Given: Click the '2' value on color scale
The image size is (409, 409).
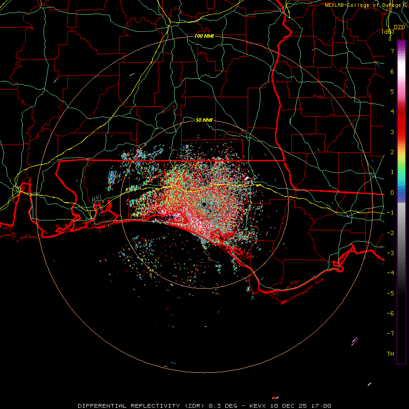Looking at the screenshot, I should point(392,152).
